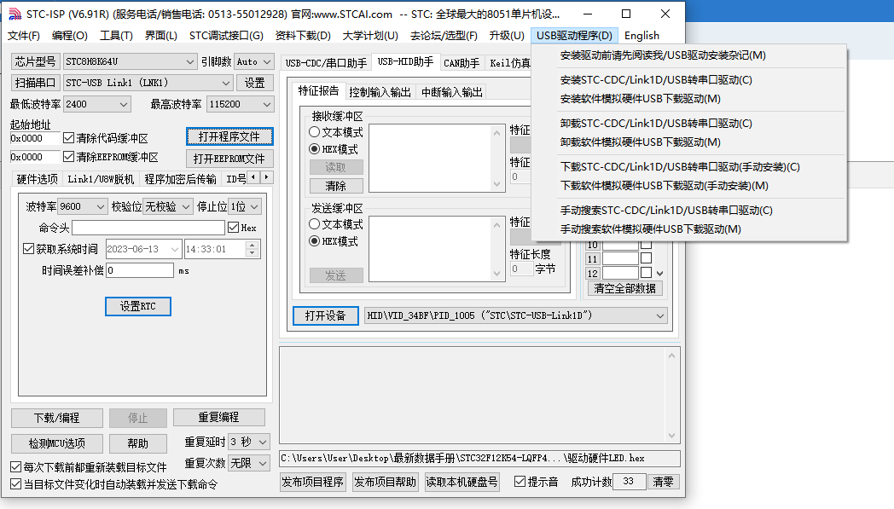894x509 pixels.
Task: Open the 资料下载(D) menu
Action: click(303, 35)
